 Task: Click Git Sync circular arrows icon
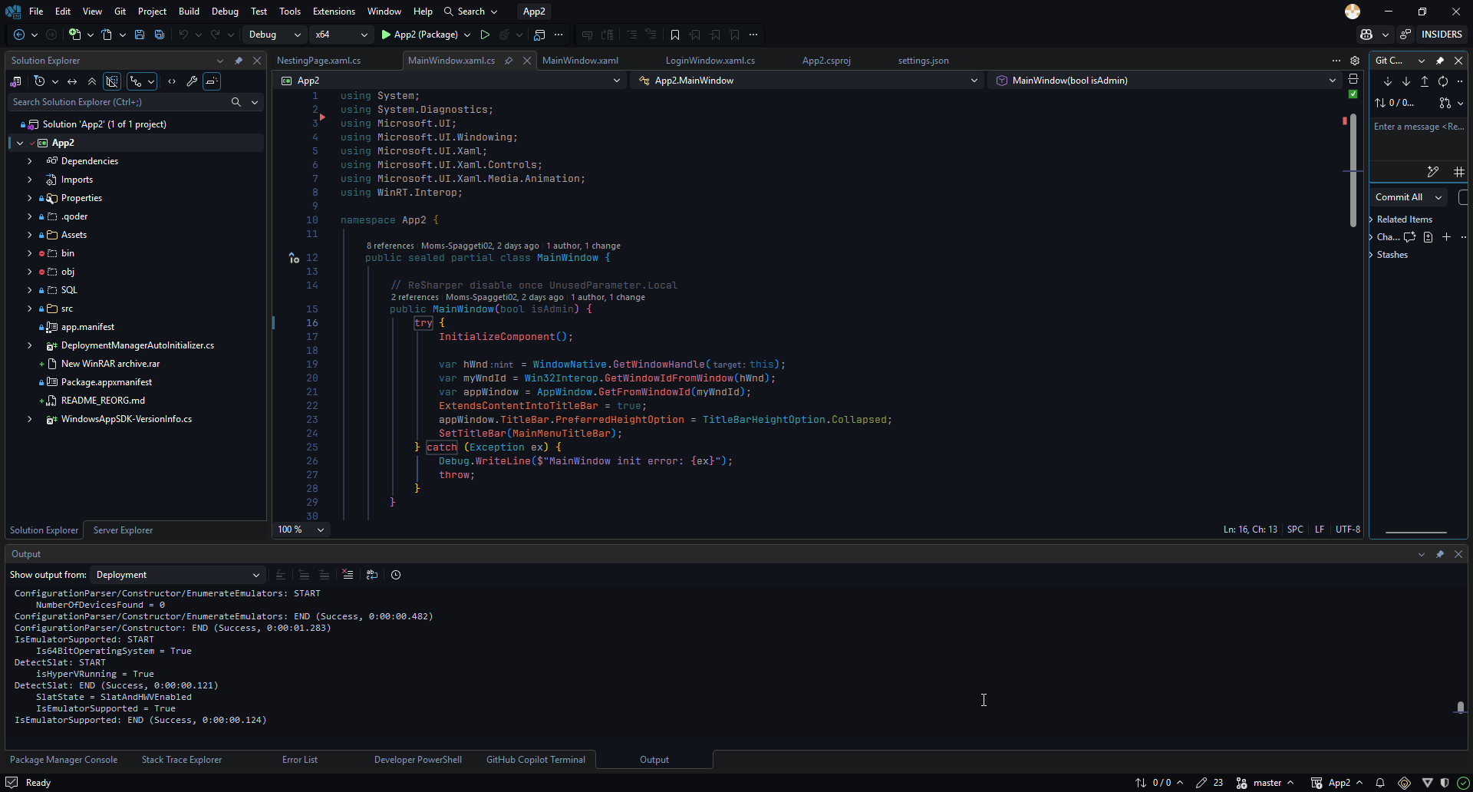coord(1443,81)
